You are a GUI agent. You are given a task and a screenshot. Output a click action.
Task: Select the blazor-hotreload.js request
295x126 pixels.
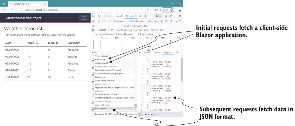[x=112, y=101]
